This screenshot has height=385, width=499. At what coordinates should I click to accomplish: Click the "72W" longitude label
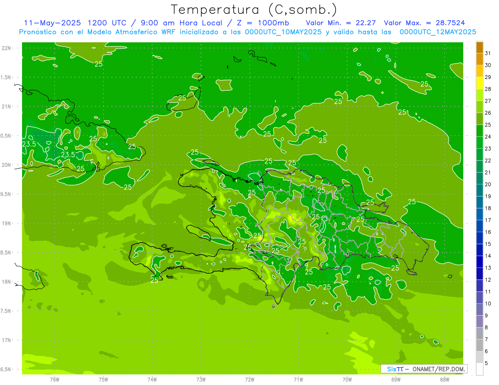pos(249,379)
